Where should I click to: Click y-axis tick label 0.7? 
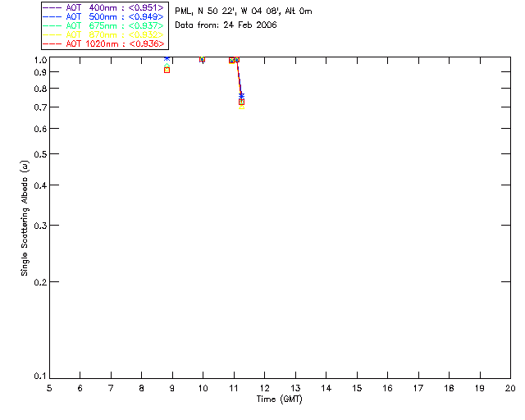coord(40,107)
